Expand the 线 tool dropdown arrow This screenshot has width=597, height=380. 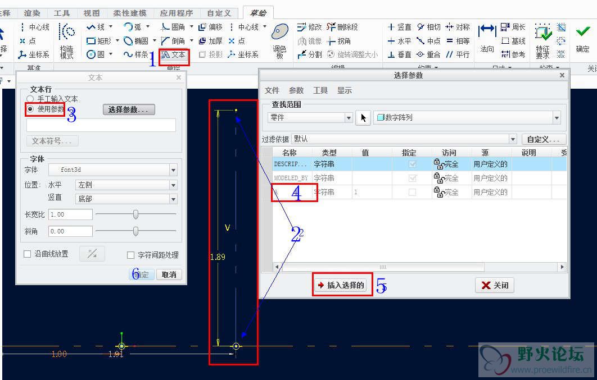click(x=111, y=26)
